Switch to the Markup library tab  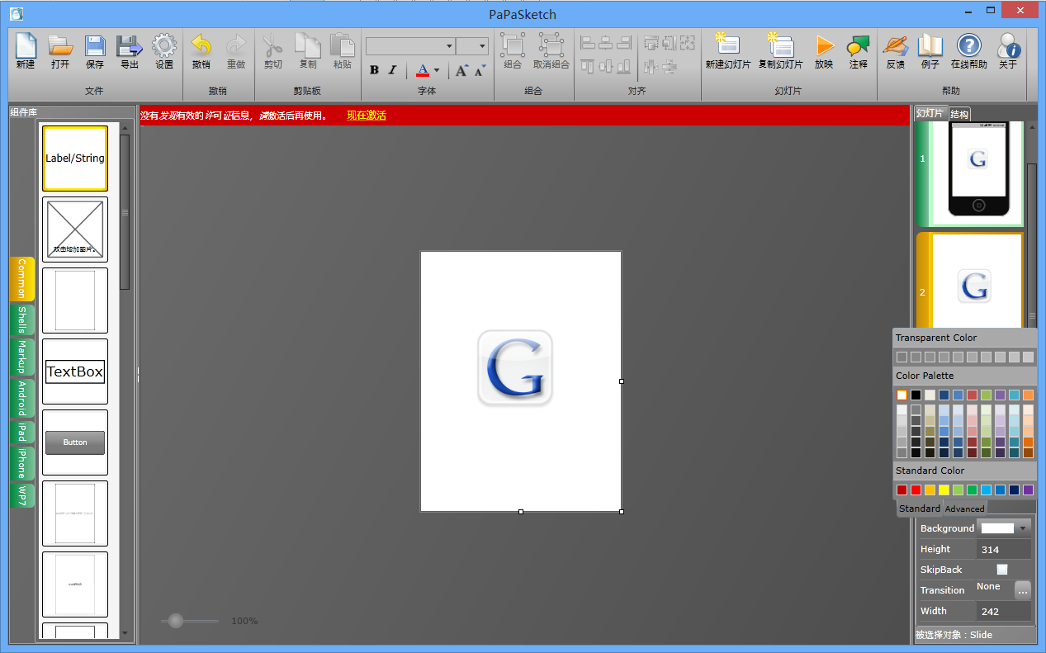(x=21, y=357)
